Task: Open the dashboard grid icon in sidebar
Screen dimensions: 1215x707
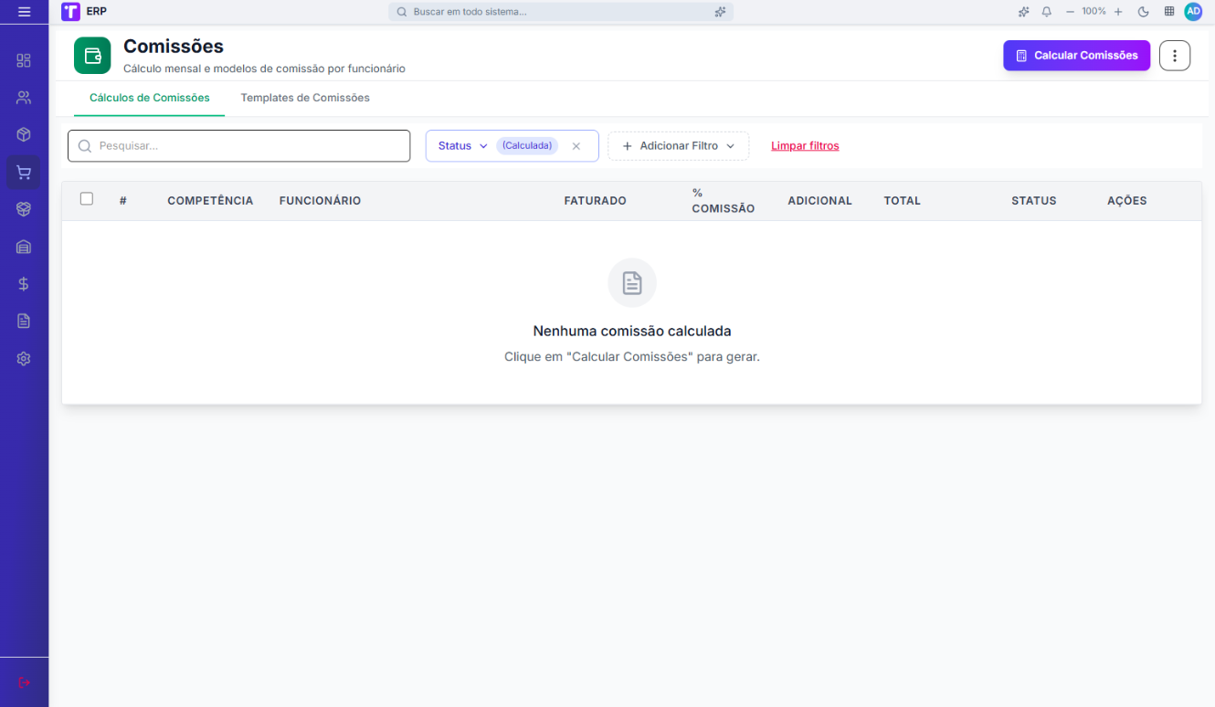Action: [24, 60]
